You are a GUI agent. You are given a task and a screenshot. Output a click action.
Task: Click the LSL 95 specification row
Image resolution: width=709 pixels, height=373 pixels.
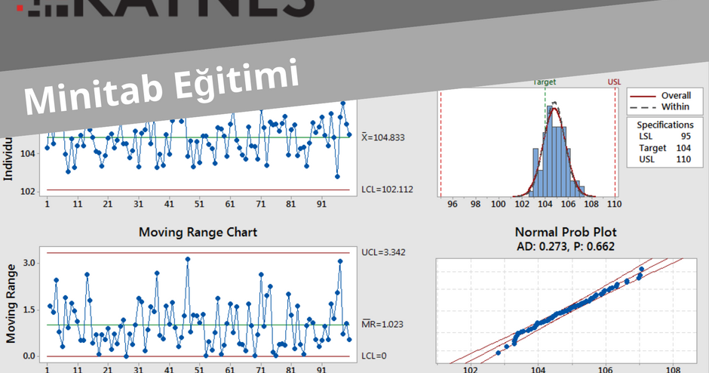[664, 136]
